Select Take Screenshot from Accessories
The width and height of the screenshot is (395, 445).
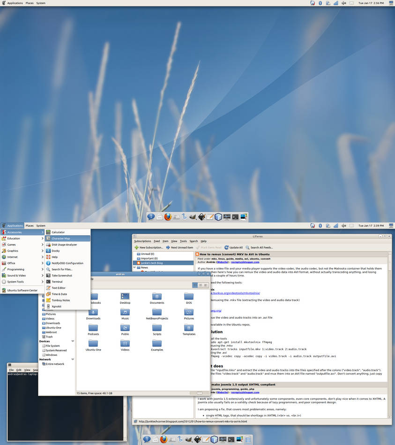(68, 276)
